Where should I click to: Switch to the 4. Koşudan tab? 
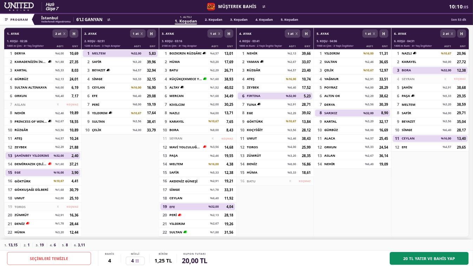[264, 20]
